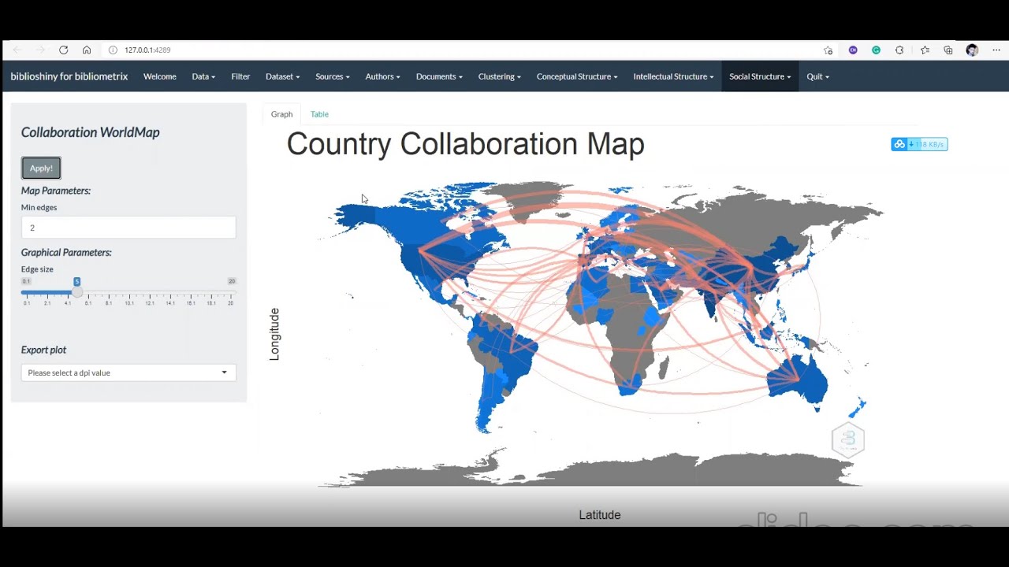Reload the page with the browser refresh icon
The image size is (1009, 567).
[63, 50]
